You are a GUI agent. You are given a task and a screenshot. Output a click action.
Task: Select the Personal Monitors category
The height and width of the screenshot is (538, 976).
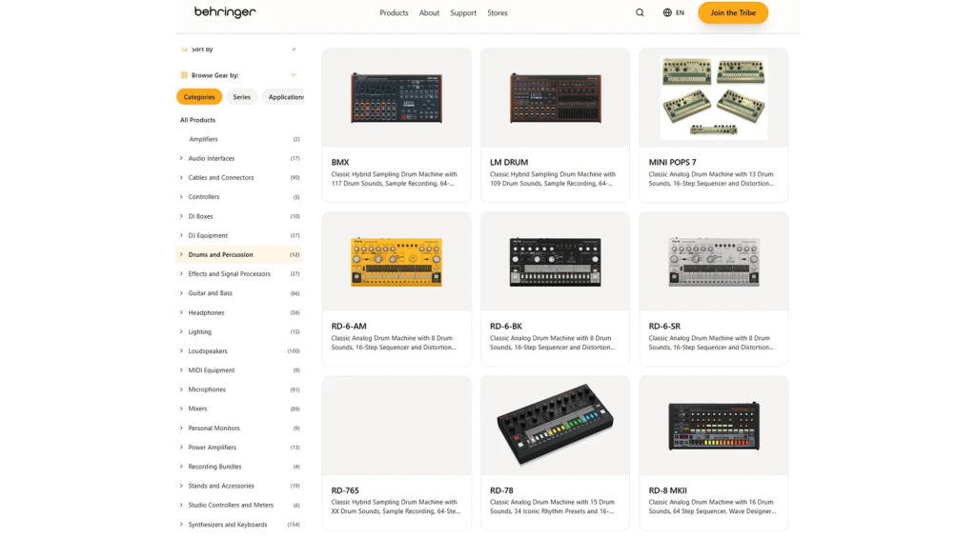click(213, 428)
